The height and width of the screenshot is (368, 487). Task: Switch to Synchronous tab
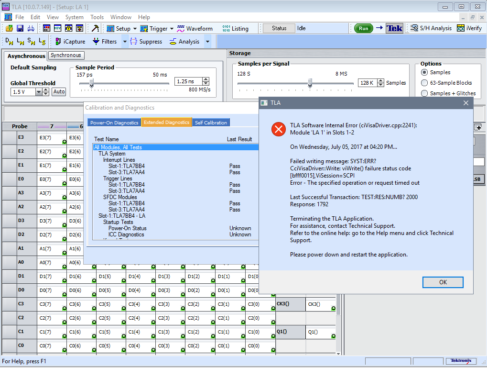pos(66,55)
